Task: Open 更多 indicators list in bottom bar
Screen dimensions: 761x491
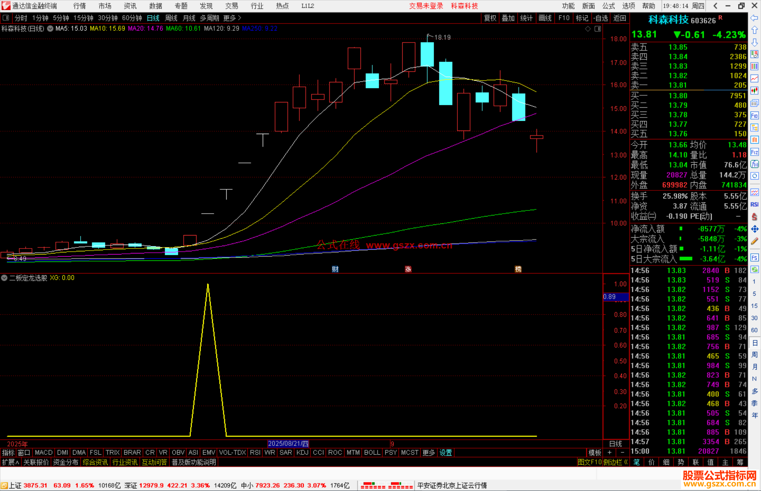Action: (429, 453)
